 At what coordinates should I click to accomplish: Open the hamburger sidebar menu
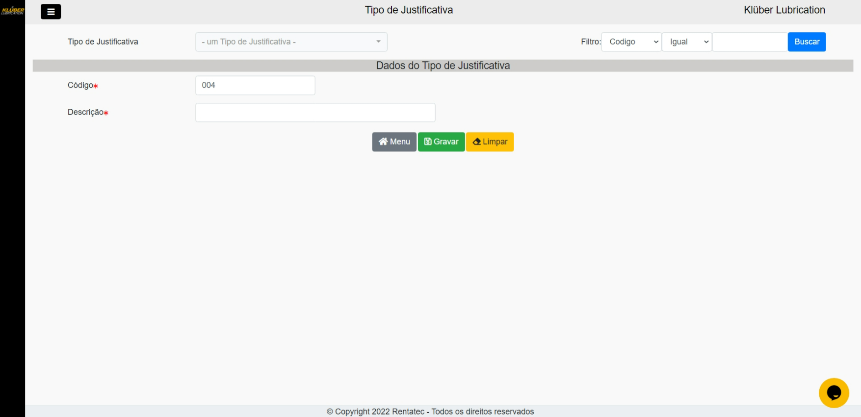click(x=51, y=11)
